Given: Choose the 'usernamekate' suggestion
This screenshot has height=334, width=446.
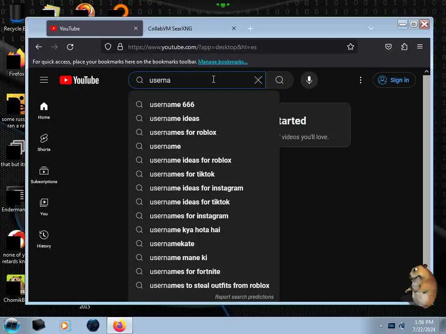Looking at the screenshot, I should tap(204, 244).
